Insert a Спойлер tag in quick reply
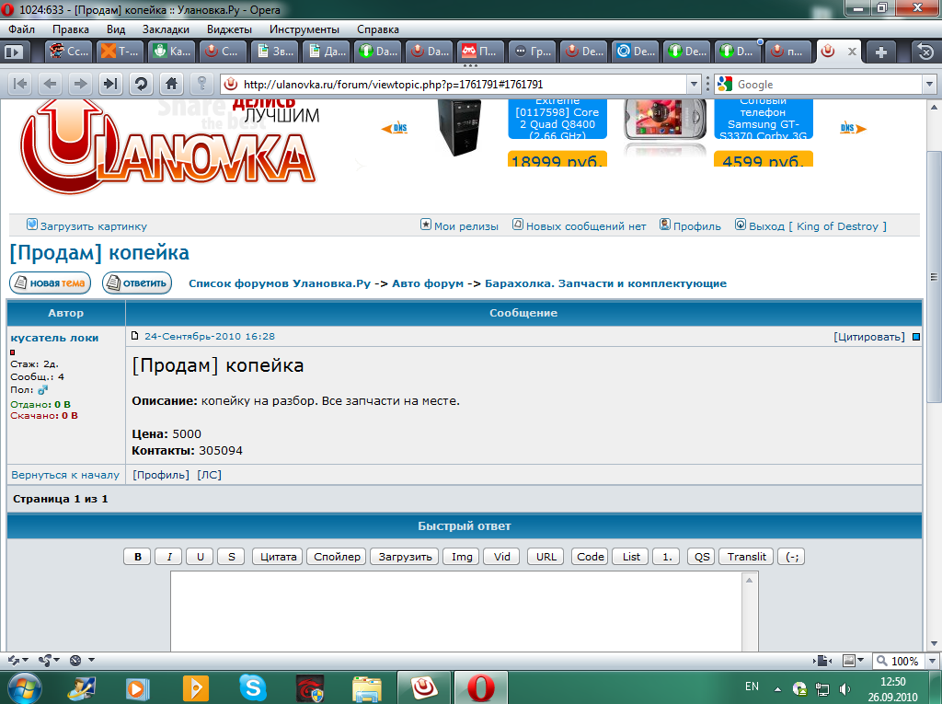Viewport: 942px width, 704px height. [x=336, y=556]
